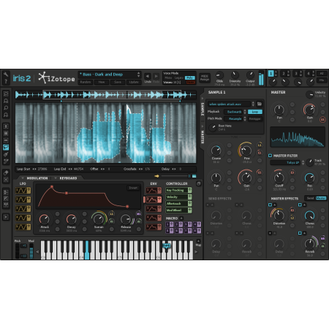329x329 pixels.
Task: Toggle master Reverb effect power
Action: (x=300, y=233)
